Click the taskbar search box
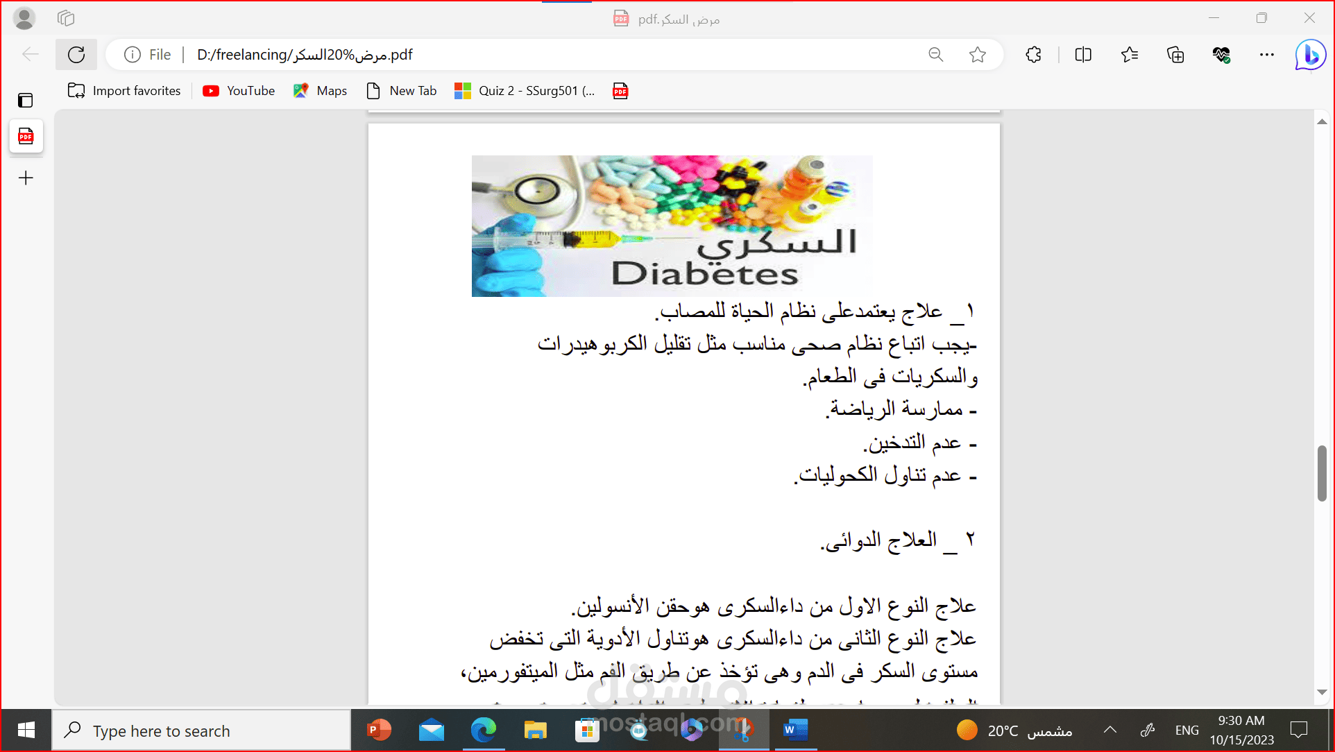 [201, 730]
